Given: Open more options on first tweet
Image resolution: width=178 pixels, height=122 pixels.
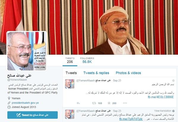Looking at the screenshot, I should 125,103.
